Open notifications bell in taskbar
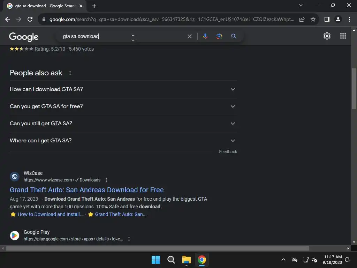 tap(348, 260)
